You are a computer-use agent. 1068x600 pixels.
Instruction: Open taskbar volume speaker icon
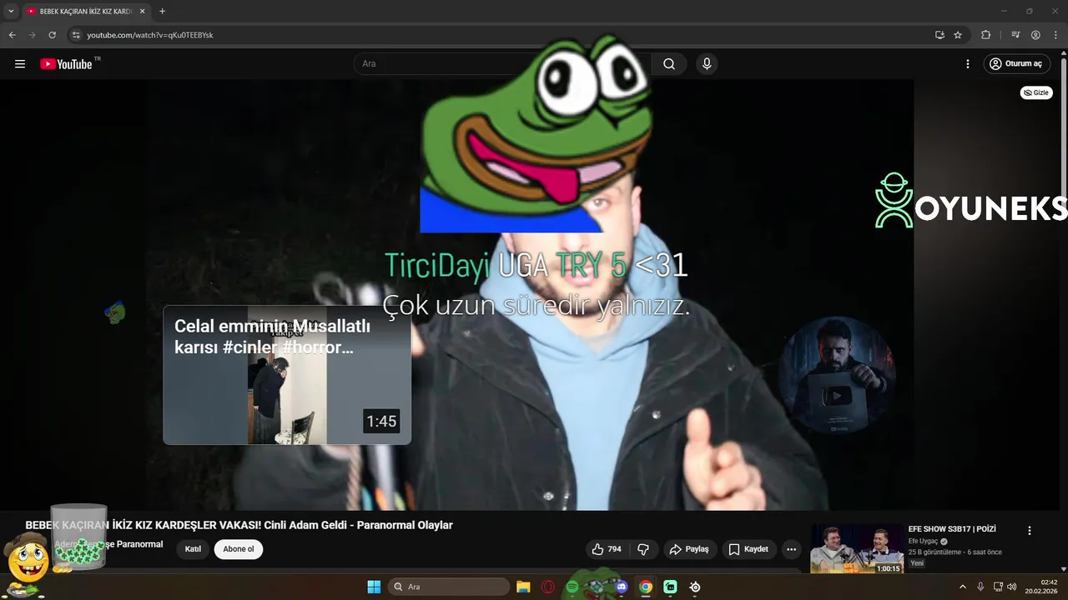click(x=1012, y=587)
